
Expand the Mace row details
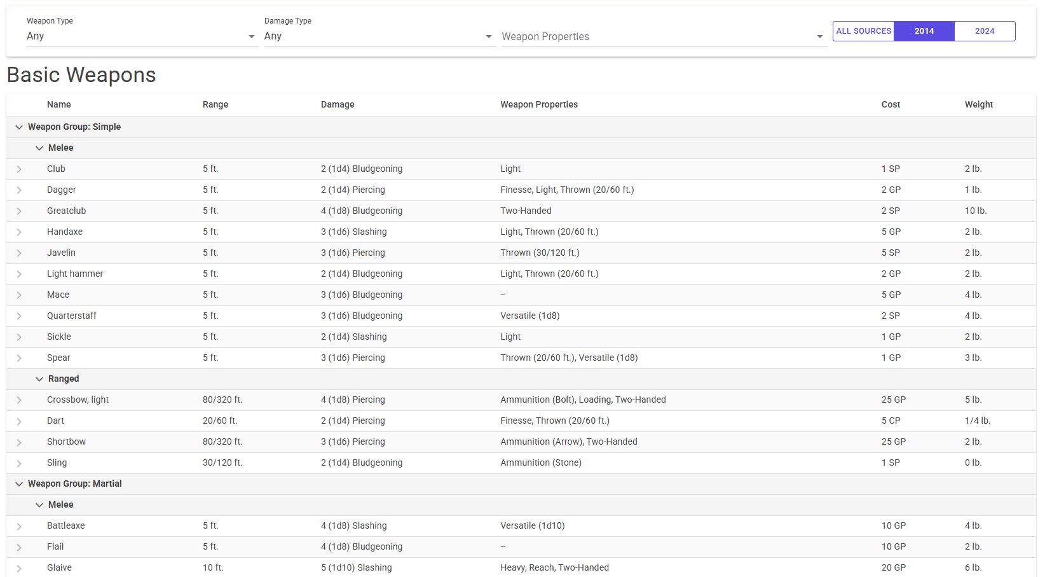19,295
